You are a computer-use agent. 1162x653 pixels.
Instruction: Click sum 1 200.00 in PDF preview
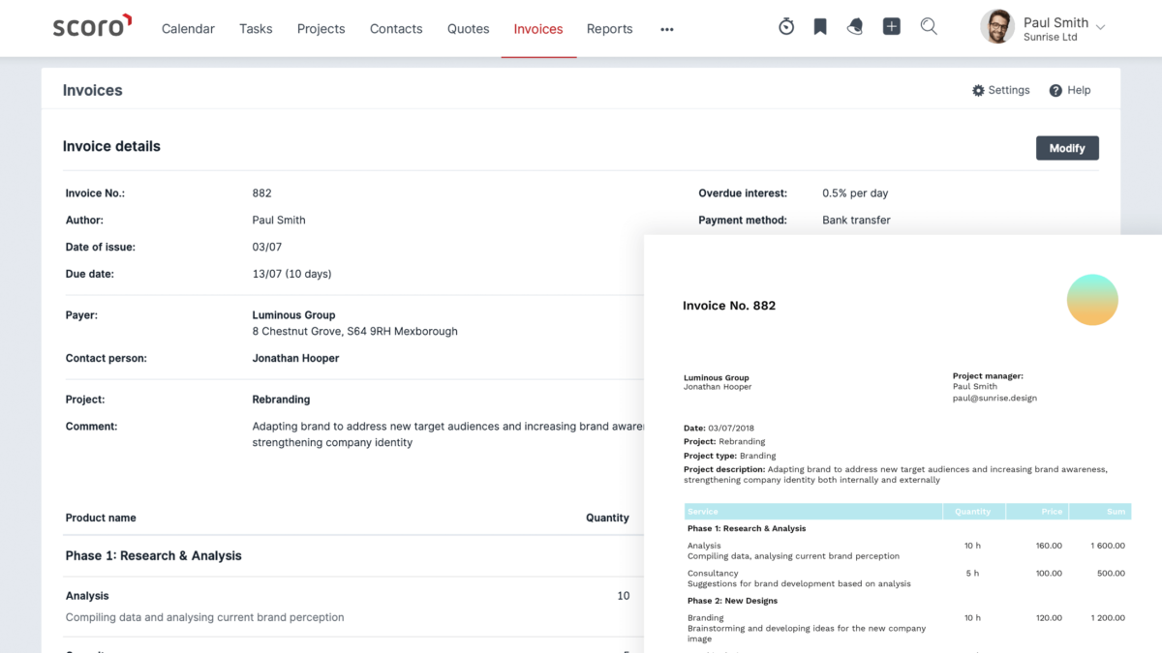tap(1106, 618)
